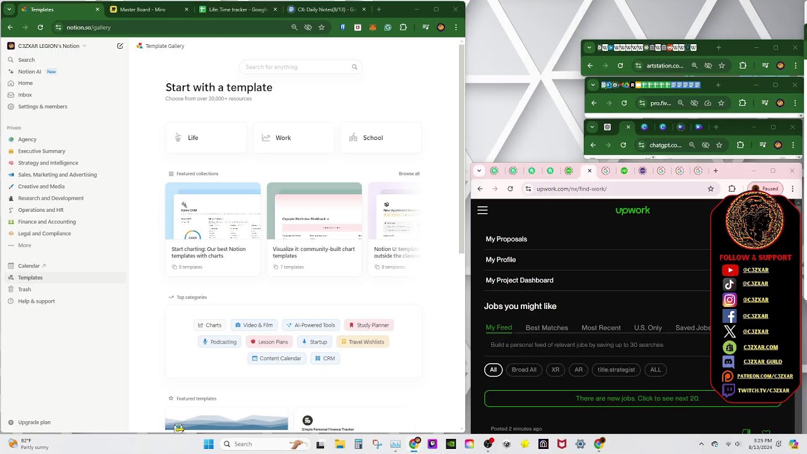The height and width of the screenshot is (454, 807).
Task: Open My Profile in Upwork
Action: click(501, 260)
